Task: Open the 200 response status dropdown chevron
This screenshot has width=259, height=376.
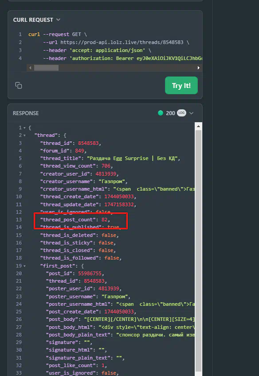Action: pos(191,113)
